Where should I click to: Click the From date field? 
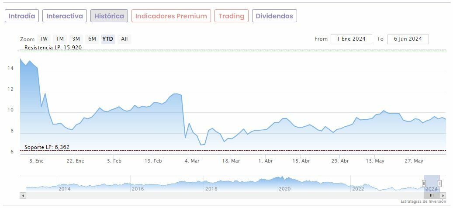(351, 39)
